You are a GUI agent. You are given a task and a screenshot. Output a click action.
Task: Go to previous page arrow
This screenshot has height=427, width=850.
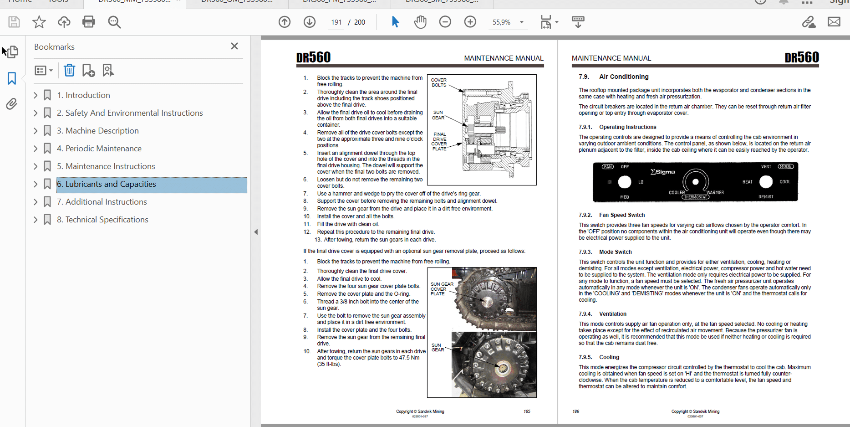pos(285,22)
